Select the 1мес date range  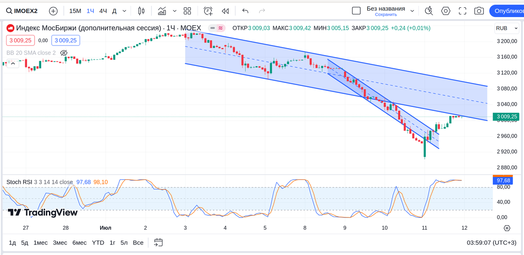click(41, 242)
